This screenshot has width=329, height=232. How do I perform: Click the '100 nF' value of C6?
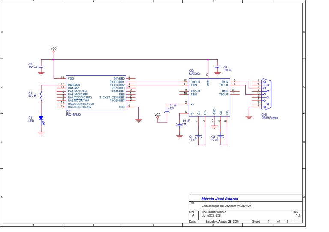[x=228, y=70]
